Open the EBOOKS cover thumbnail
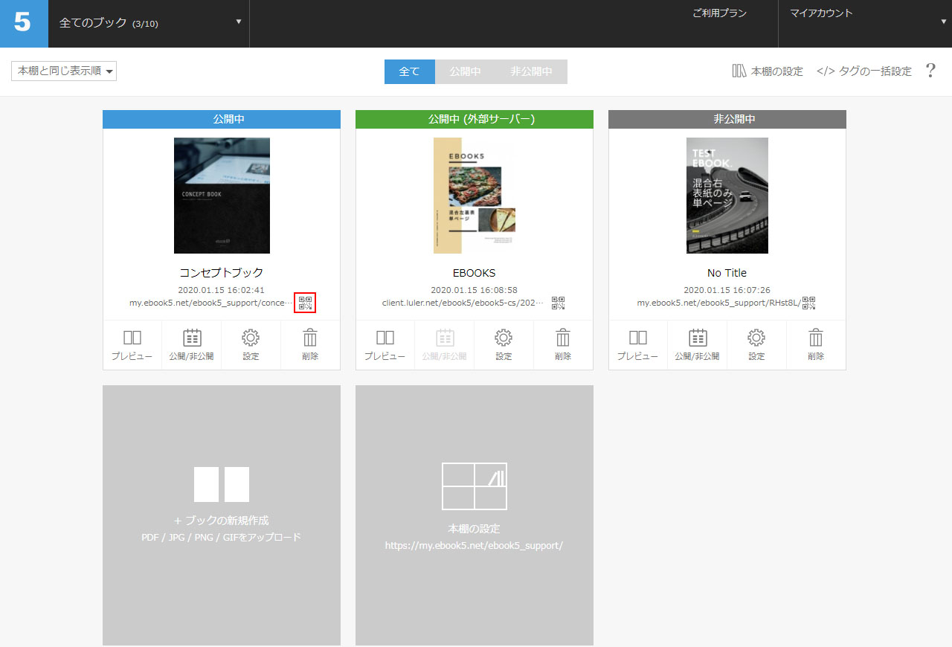The image size is (952, 647). tap(475, 196)
